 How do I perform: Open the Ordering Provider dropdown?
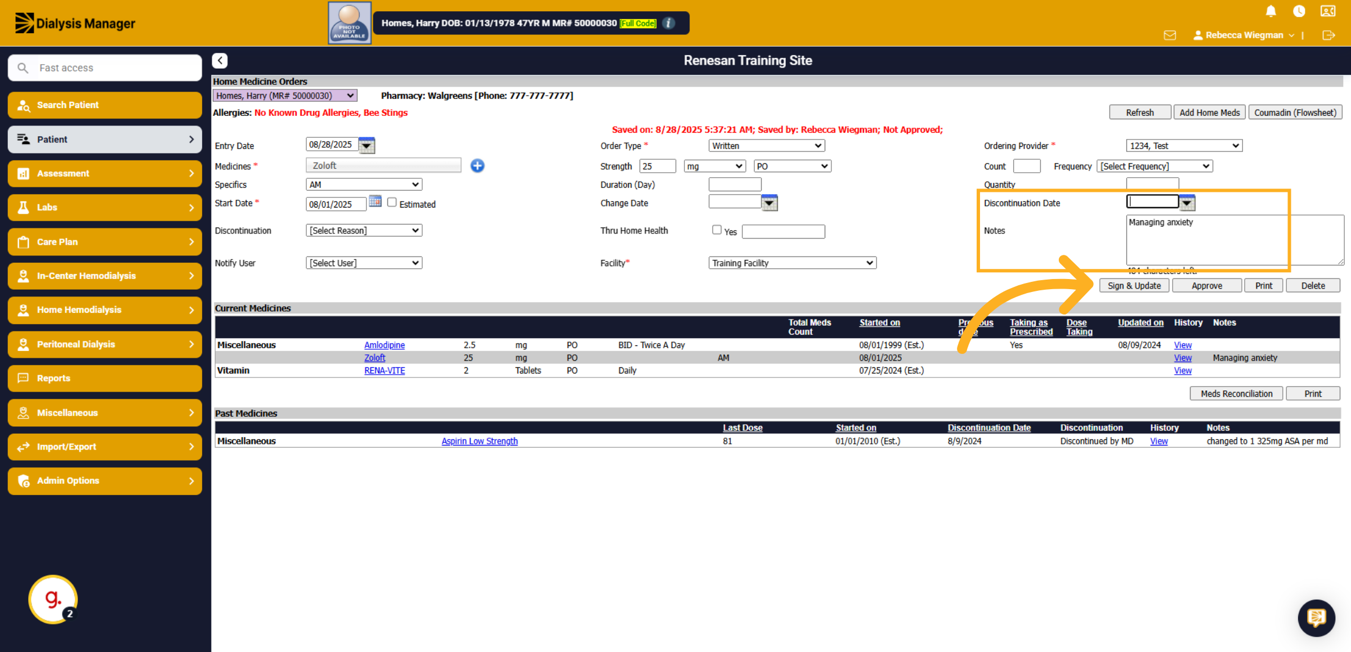pos(1184,146)
